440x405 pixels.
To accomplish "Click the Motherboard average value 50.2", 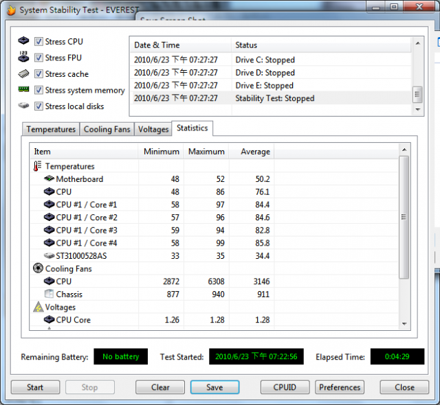I will pyautogui.click(x=262, y=178).
